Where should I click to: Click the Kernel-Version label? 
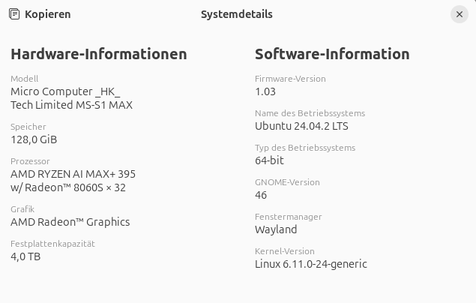pyautogui.click(x=285, y=251)
